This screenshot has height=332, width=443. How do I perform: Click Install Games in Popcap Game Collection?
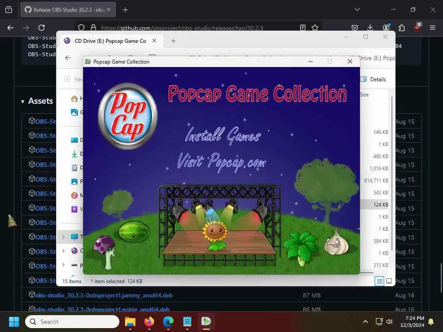click(x=223, y=135)
